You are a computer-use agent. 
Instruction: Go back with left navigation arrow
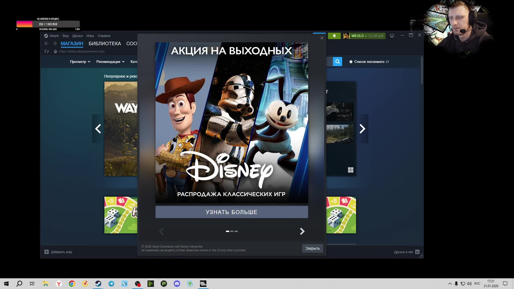click(46, 44)
